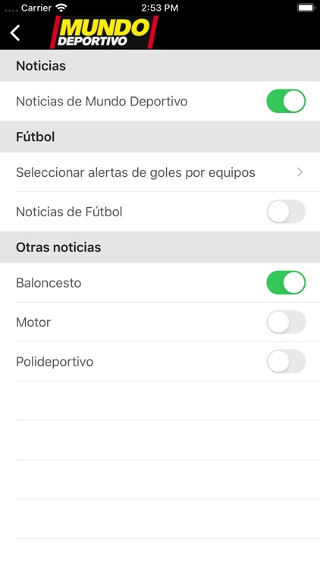
Task: Select the Polideportivo row label
Action: point(55,362)
